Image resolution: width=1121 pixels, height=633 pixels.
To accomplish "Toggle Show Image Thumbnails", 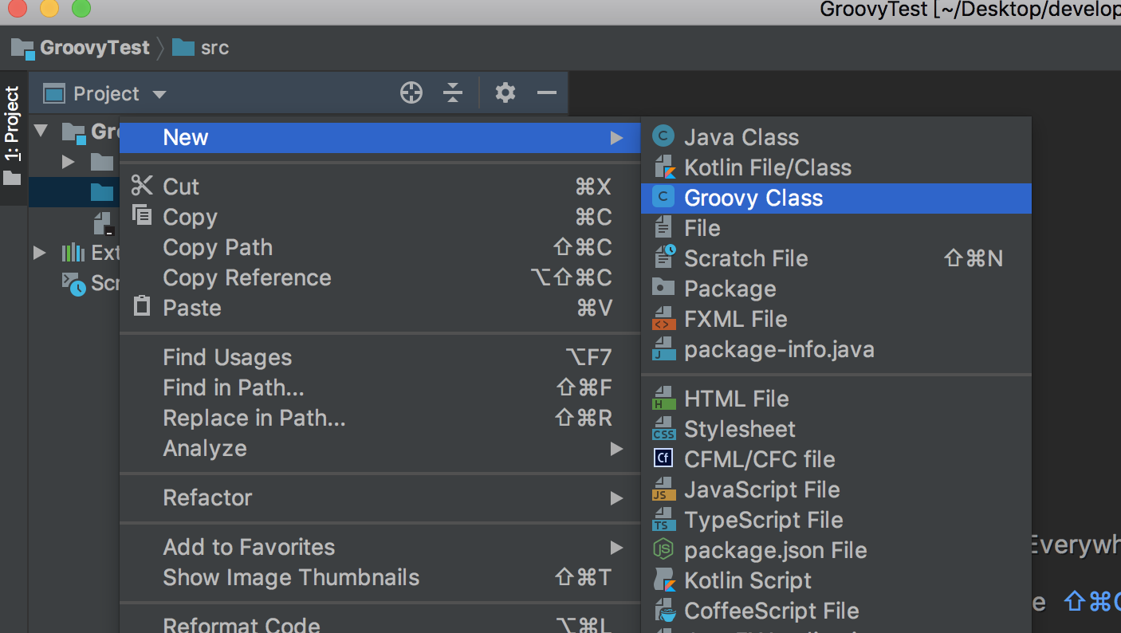I will (x=380, y=577).
